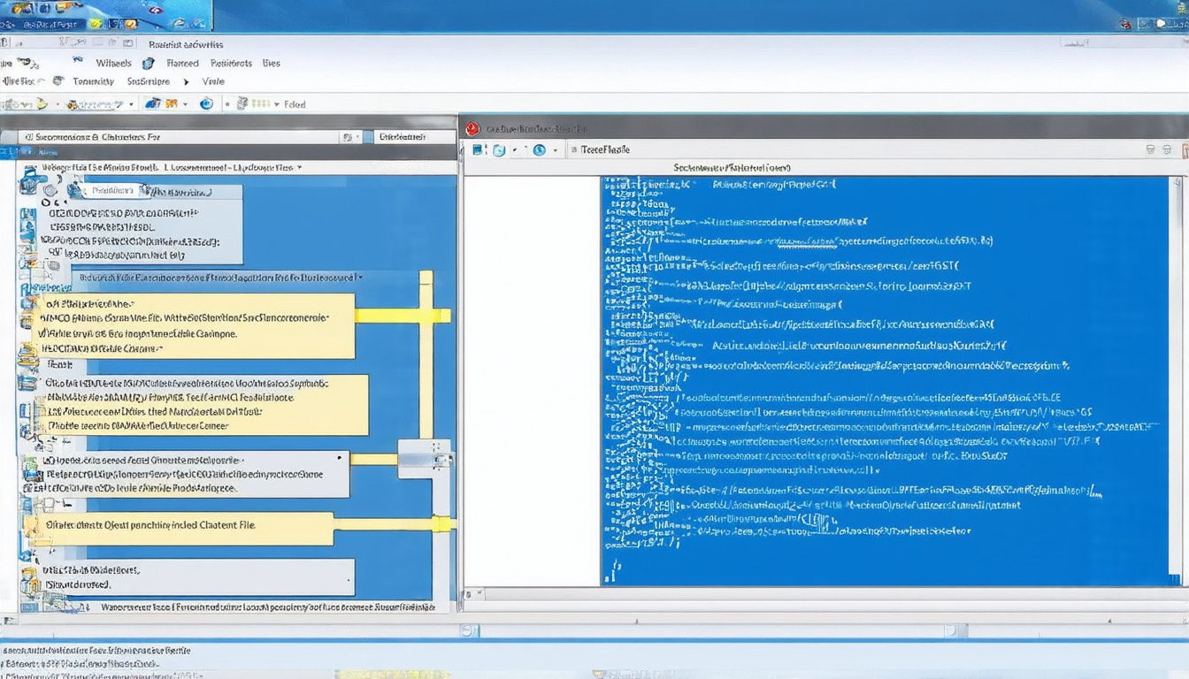Click the blue globe icon in main toolbar
Image resolution: width=1189 pixels, height=679 pixels.
point(206,103)
